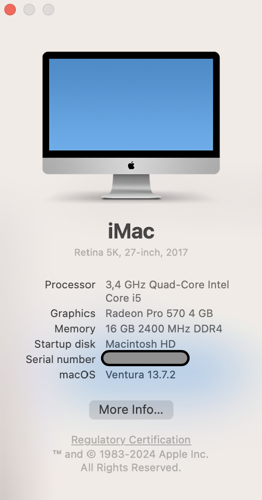This screenshot has width=262, height=500.
Task: Click the Macintosh HD startup disk value
Action: pyautogui.click(x=141, y=344)
